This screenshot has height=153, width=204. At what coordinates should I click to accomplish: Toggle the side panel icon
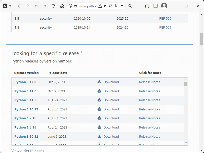coord(156,6)
